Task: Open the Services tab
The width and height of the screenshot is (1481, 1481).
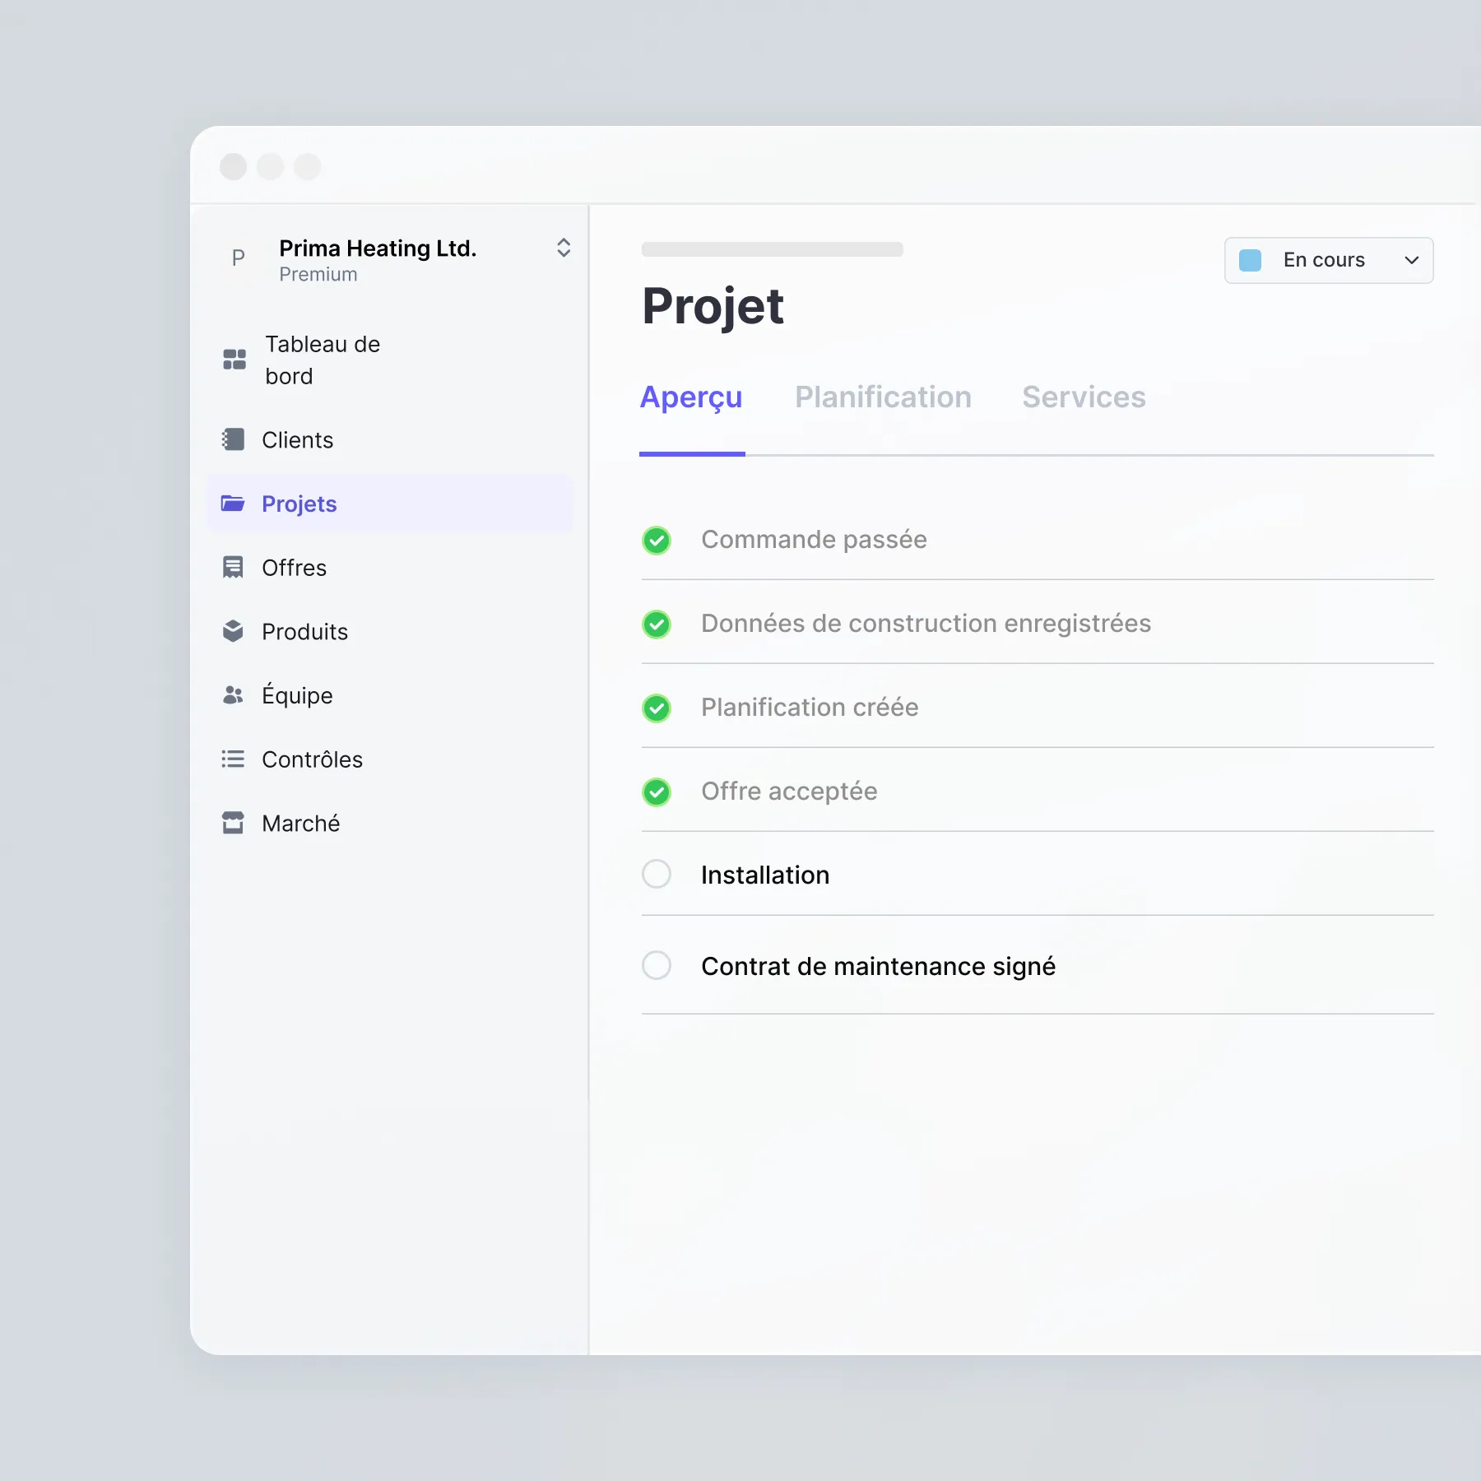Action: (x=1084, y=397)
